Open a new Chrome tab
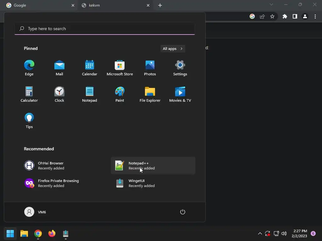This screenshot has width=322, height=241. click(160, 5)
